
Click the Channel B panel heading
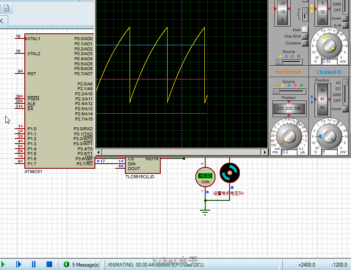(329, 72)
